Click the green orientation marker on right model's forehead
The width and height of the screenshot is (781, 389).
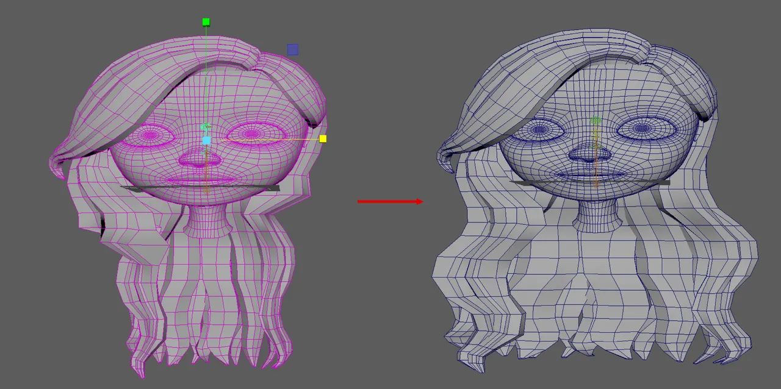596,120
